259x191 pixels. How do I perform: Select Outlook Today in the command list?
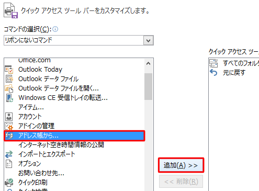(74, 70)
